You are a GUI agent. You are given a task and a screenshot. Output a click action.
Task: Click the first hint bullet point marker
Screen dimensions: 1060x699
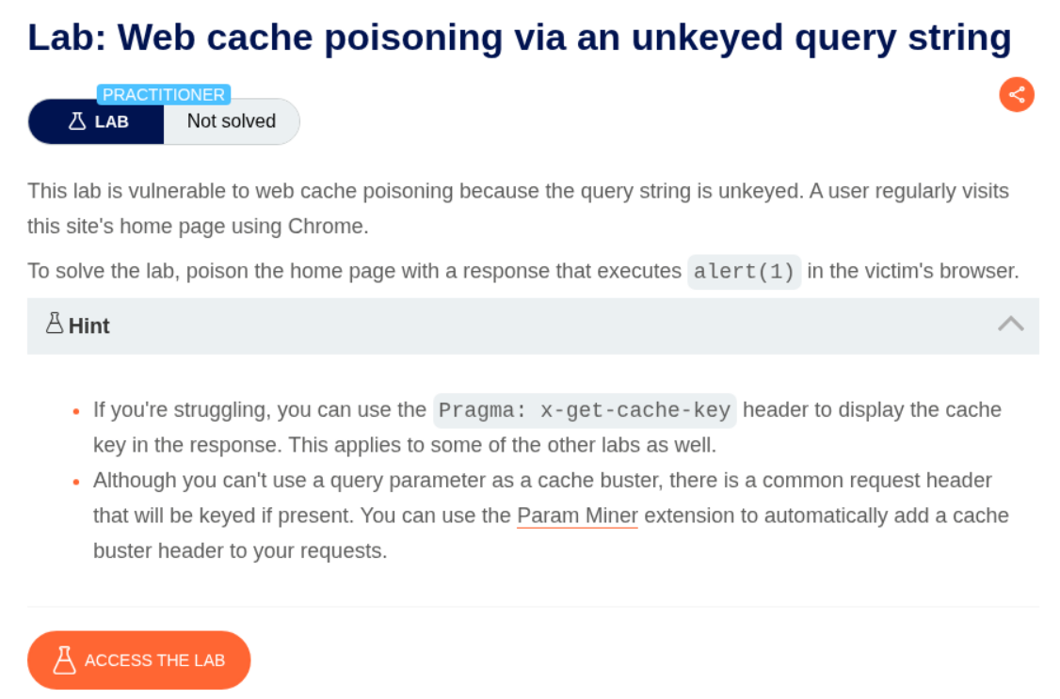[x=76, y=412]
